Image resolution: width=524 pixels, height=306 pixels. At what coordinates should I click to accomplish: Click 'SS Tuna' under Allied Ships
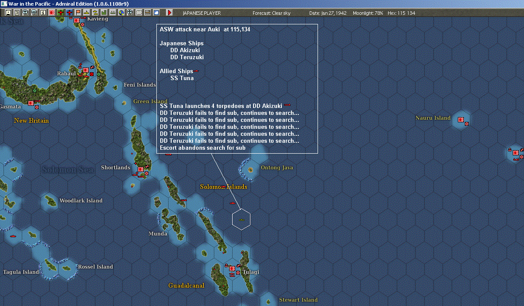coord(182,78)
